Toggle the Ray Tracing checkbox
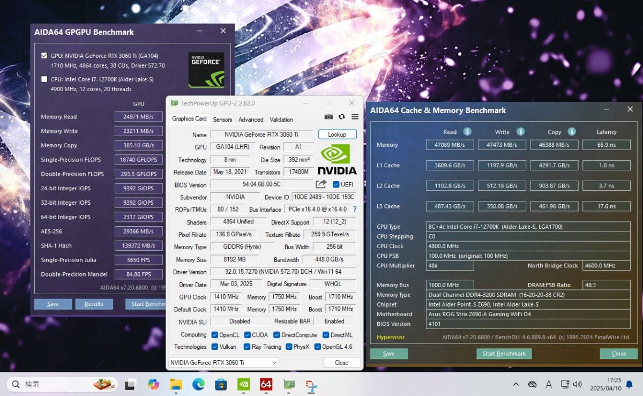Screen dimensions: 643x396 246,347
